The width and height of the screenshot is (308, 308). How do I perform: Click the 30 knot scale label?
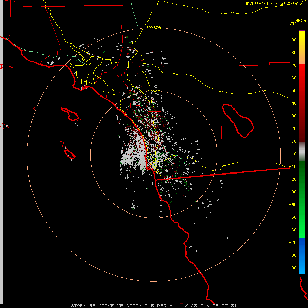tap(294, 116)
